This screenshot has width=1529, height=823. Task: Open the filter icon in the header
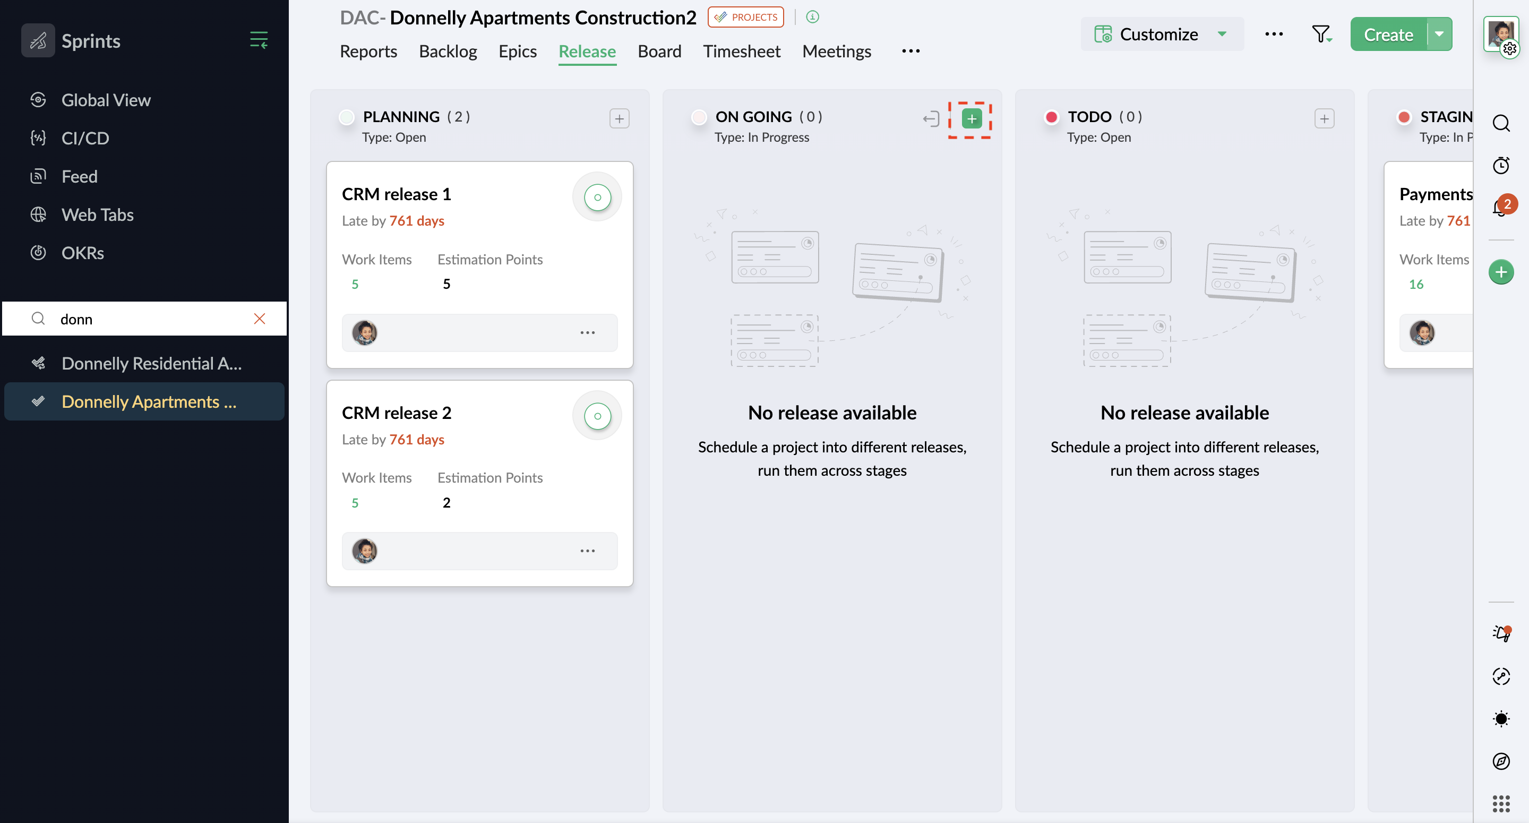tap(1321, 35)
